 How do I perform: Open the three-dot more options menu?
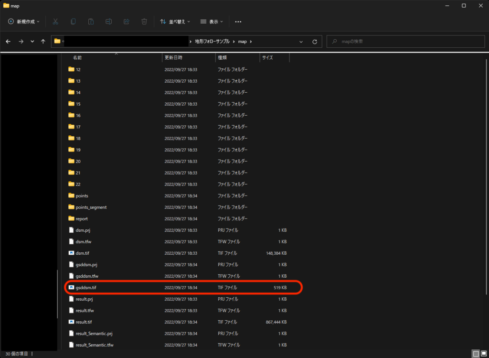(238, 22)
